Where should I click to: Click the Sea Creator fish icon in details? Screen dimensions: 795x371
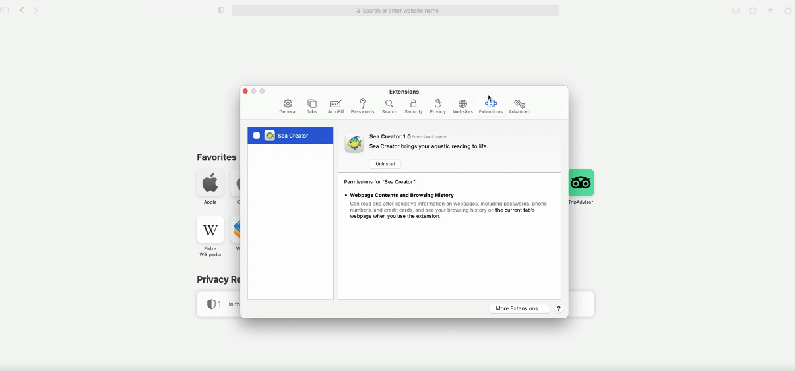tap(354, 143)
